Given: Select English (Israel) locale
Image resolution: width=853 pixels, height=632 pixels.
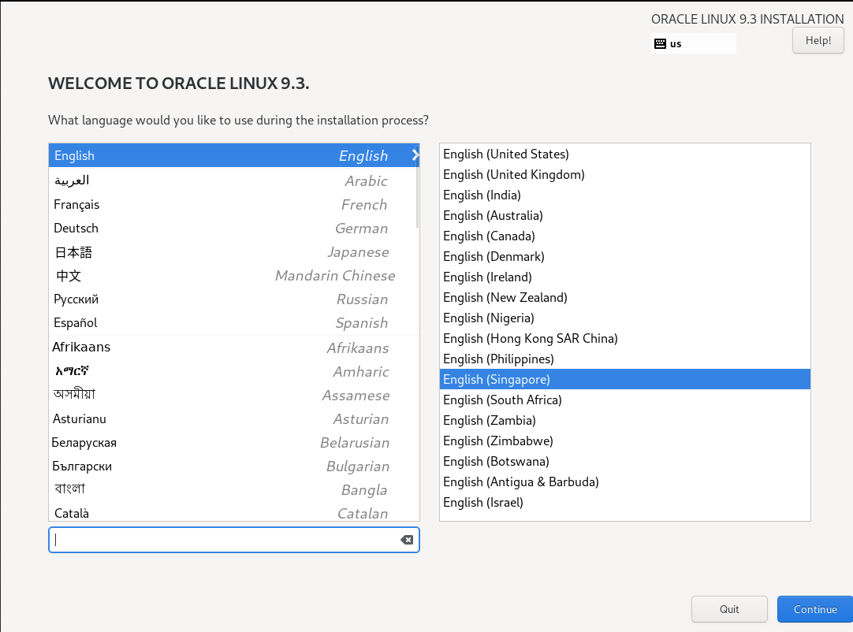Looking at the screenshot, I should coord(624,502).
